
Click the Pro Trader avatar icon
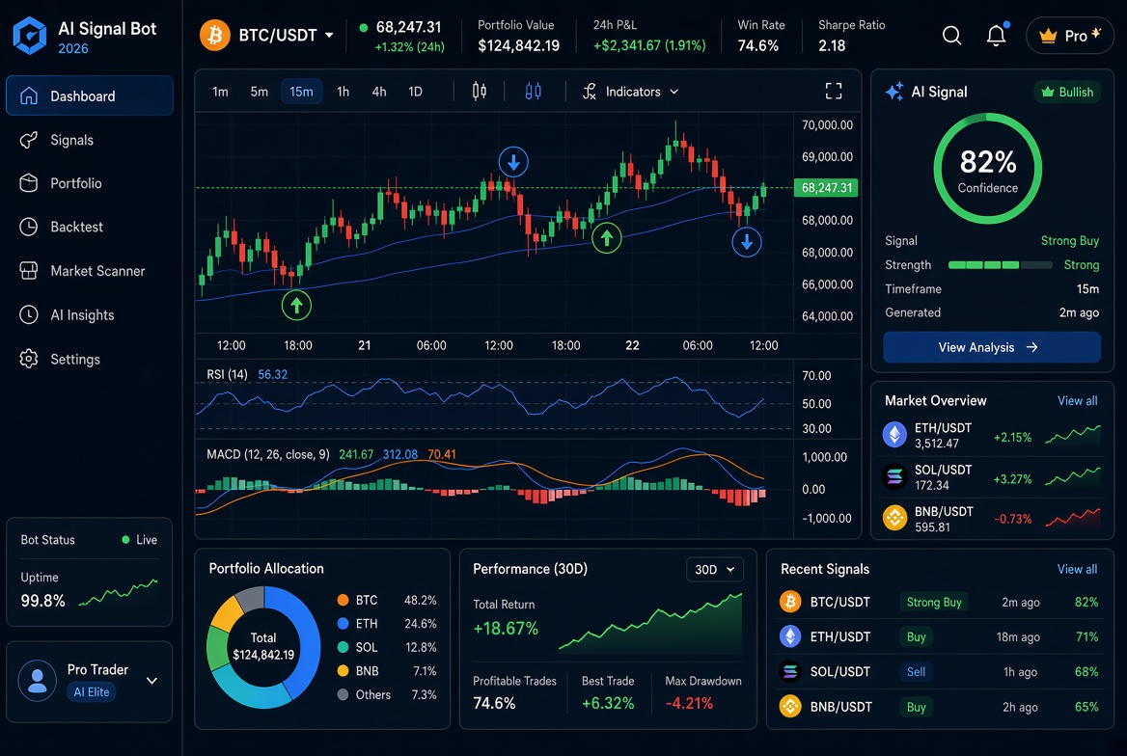[38, 680]
